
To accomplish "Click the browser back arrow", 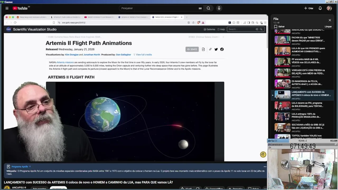I will 7,23.
